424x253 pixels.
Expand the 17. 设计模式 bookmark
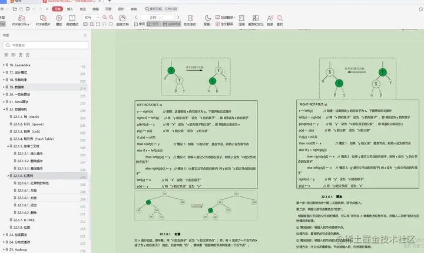4,73
